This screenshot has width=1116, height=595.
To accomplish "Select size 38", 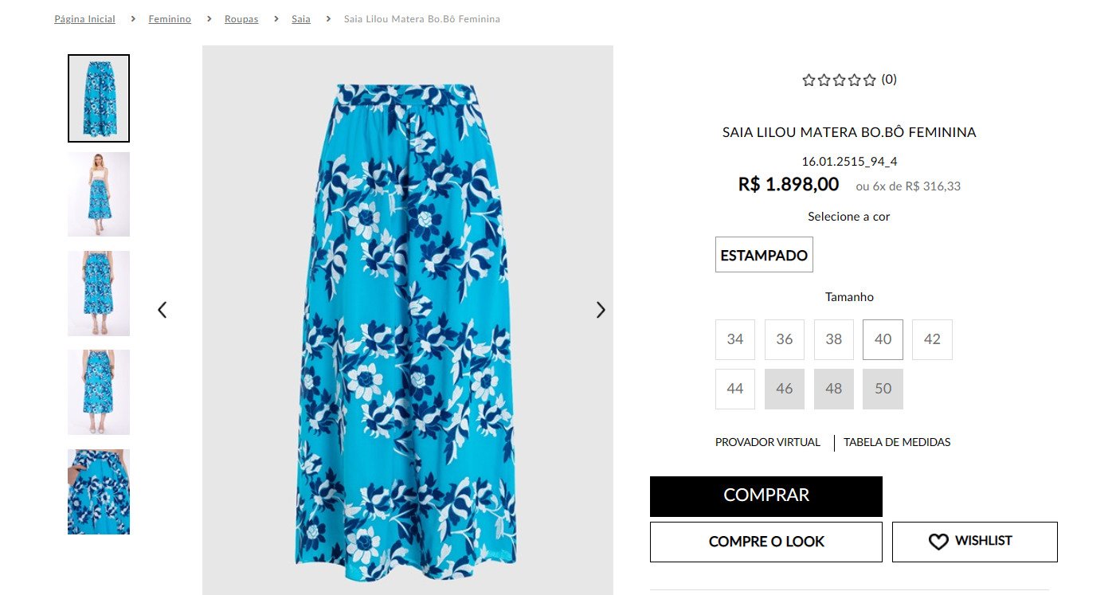I will (x=834, y=339).
